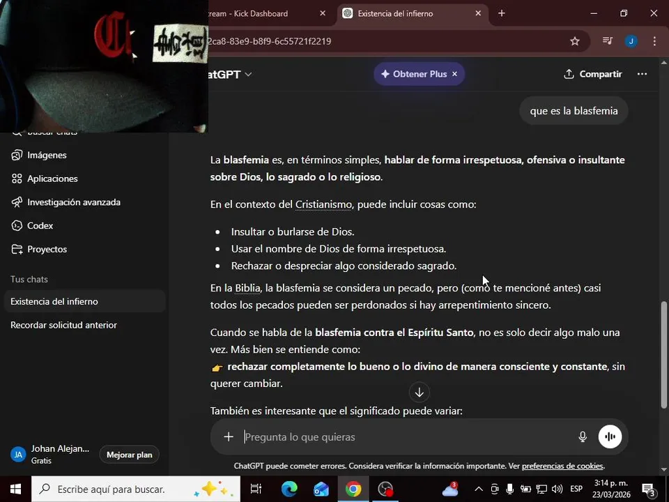Open the Chrome profile avatar J
The image size is (669, 502).
tap(631, 41)
